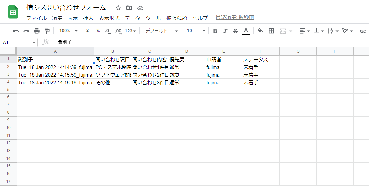Open the 表示 menu

coord(73,18)
